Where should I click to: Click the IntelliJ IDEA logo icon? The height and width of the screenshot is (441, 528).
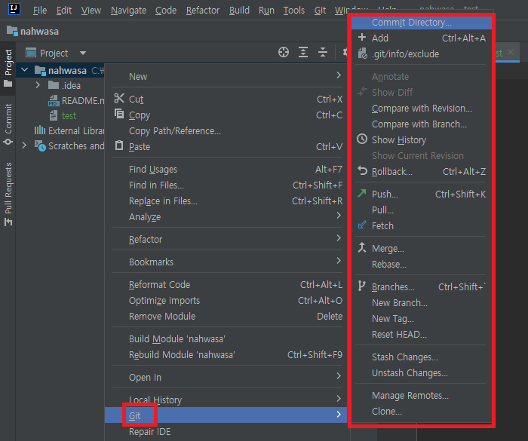14,9
